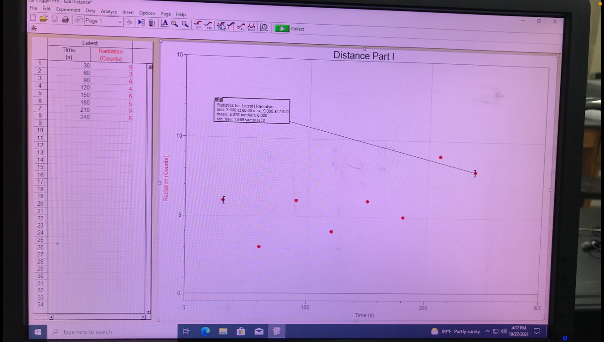604x342 pixels.
Task: Click the Time (s) x-axis label
Action: point(364,315)
